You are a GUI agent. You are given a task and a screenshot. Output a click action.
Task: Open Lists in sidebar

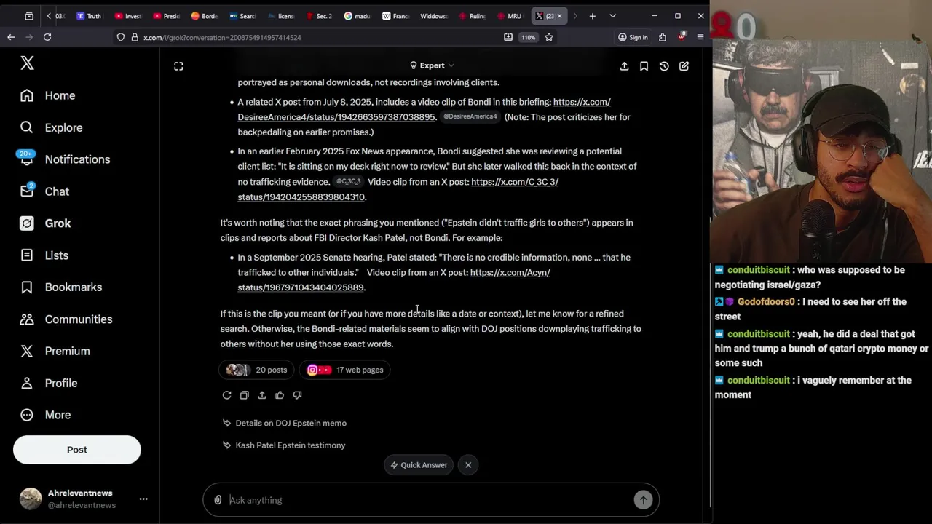tap(44, 255)
